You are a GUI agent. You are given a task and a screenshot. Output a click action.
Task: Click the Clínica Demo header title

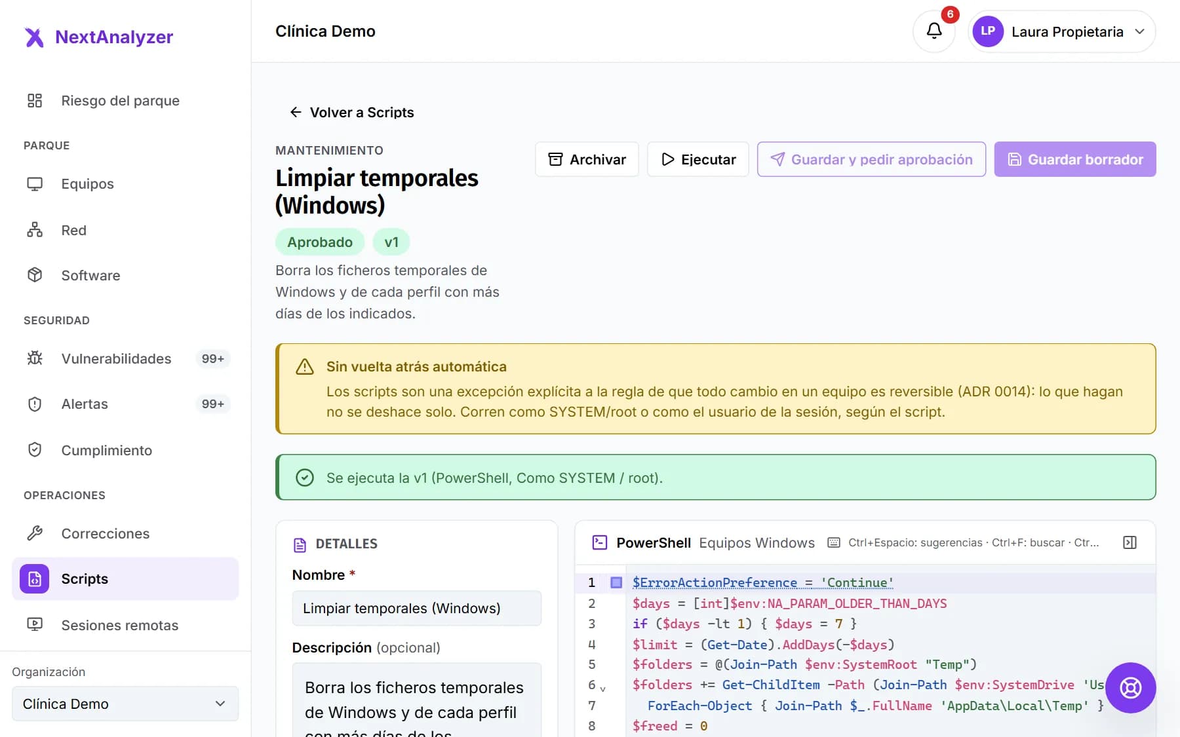(x=325, y=31)
